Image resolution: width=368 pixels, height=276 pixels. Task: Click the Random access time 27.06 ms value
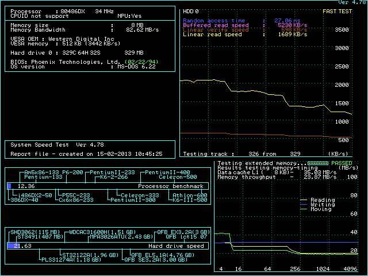point(287,21)
